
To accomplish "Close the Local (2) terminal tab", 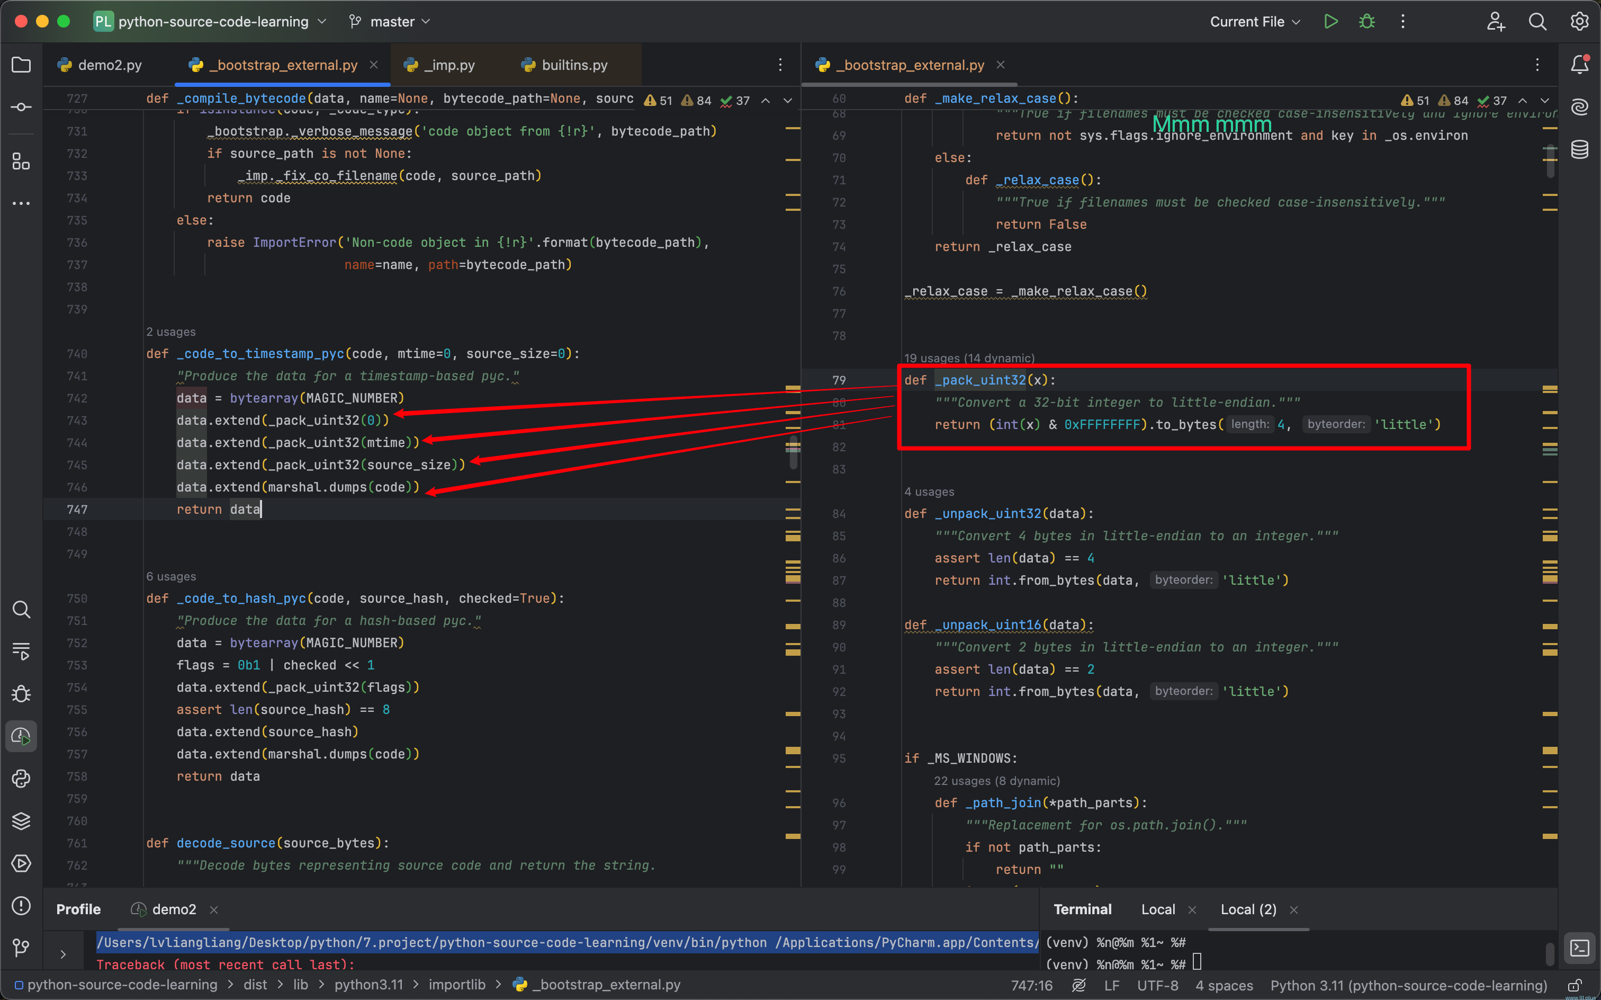I will pos(1293,909).
